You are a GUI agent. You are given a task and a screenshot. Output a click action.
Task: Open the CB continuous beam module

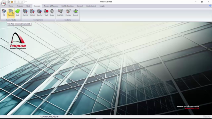point(4,13)
